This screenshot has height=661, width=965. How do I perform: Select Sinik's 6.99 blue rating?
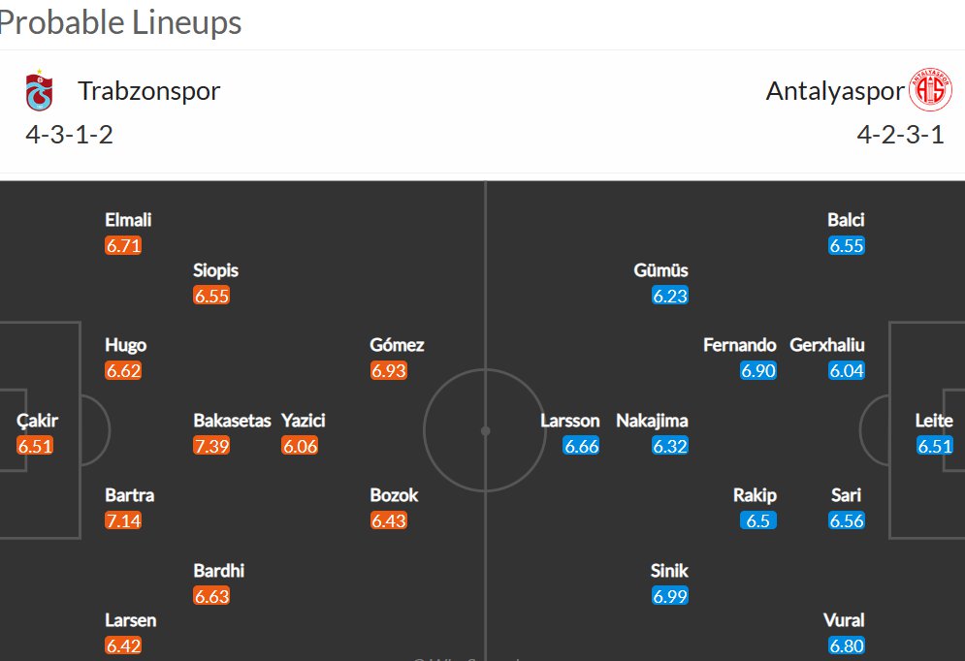(670, 596)
